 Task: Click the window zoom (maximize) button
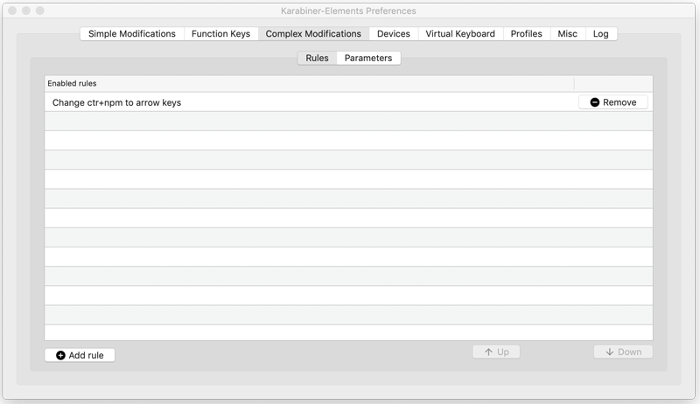(40, 10)
